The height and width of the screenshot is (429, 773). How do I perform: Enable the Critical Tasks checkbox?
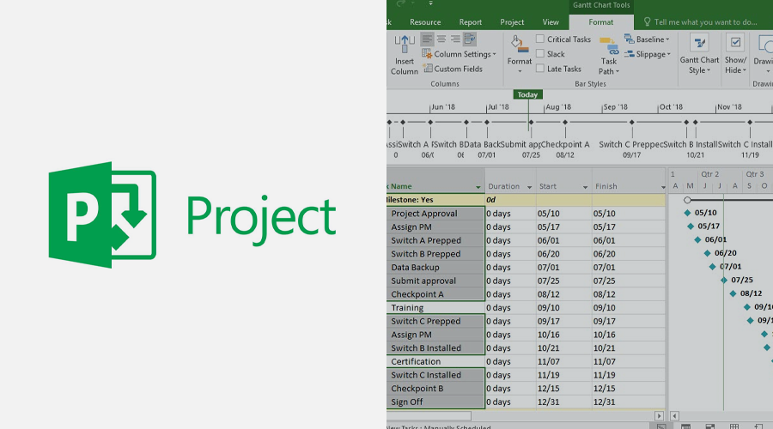(540, 39)
